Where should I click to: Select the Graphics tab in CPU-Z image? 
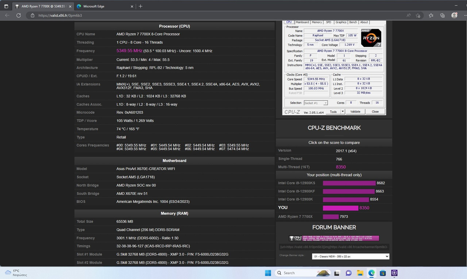[341, 22]
